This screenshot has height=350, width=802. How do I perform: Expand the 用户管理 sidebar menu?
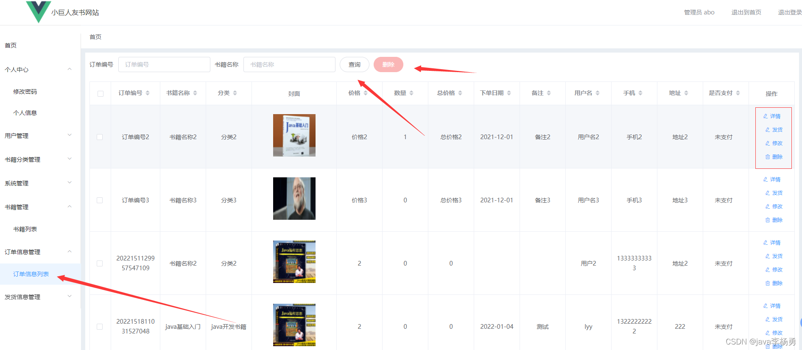38,136
